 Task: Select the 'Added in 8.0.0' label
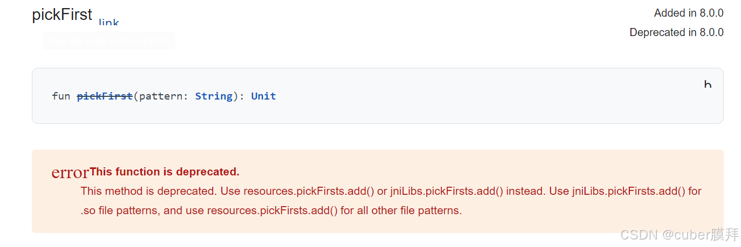[689, 13]
